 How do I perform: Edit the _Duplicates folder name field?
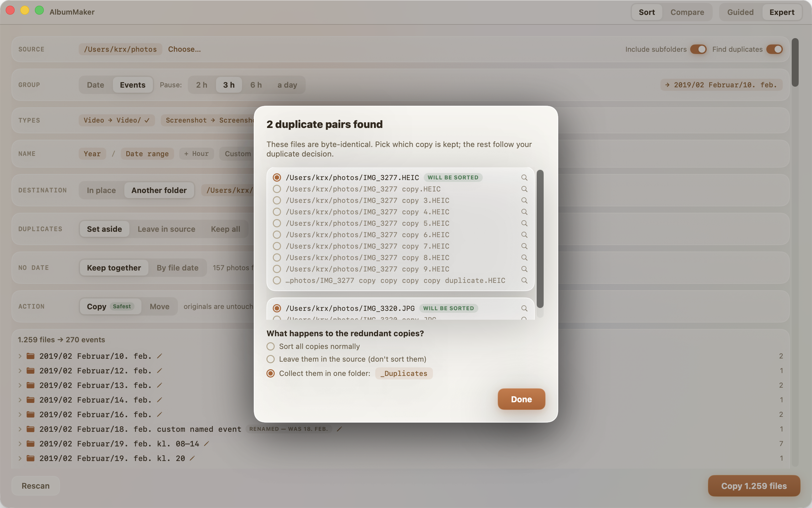coord(404,373)
